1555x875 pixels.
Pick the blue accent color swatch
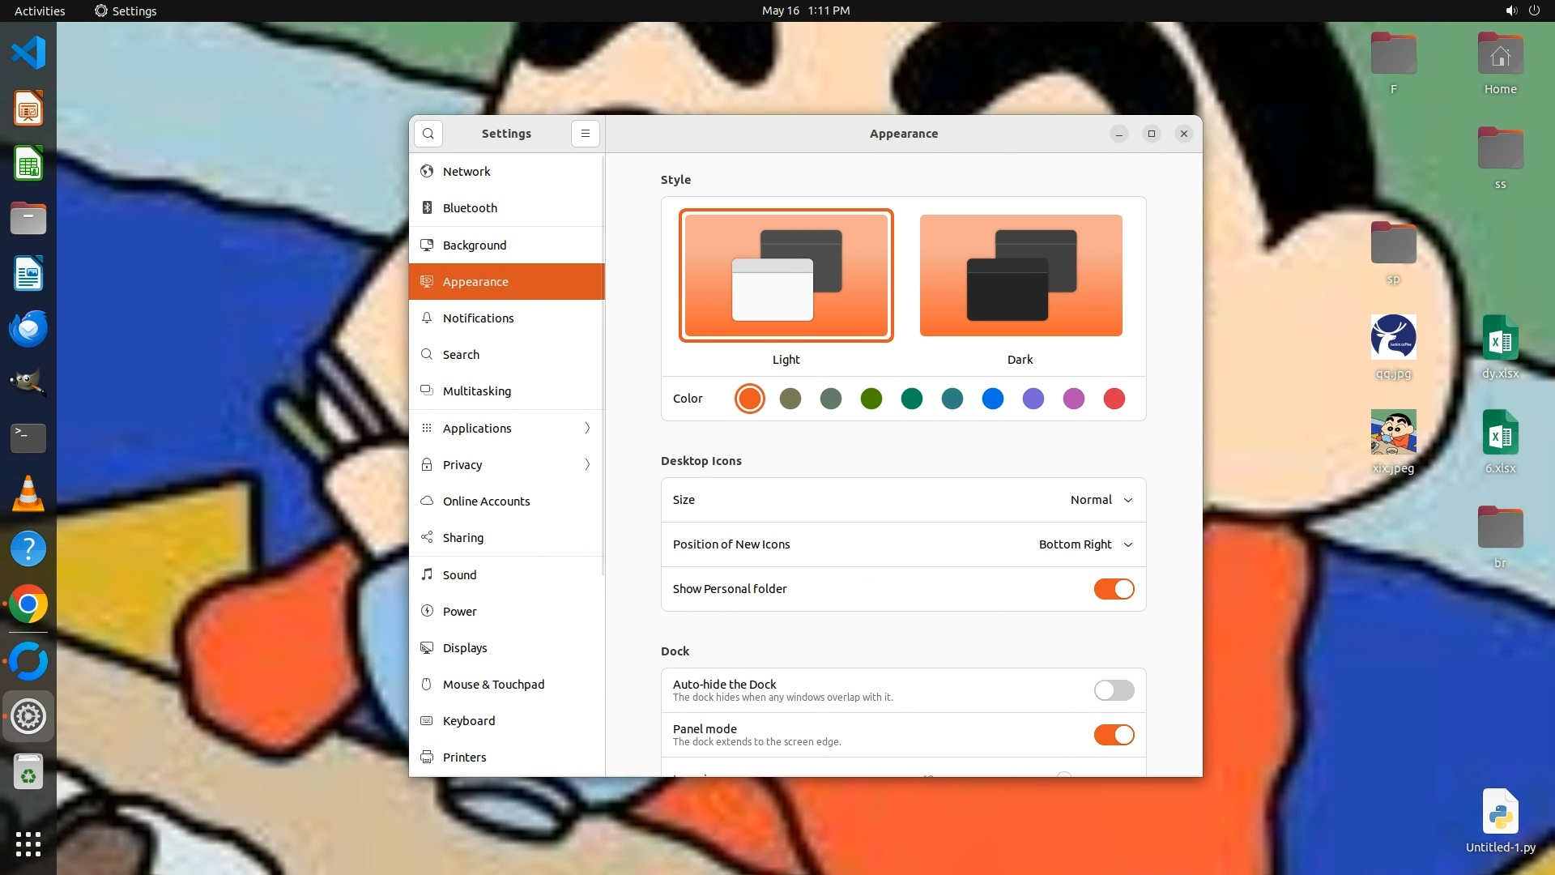[992, 399]
